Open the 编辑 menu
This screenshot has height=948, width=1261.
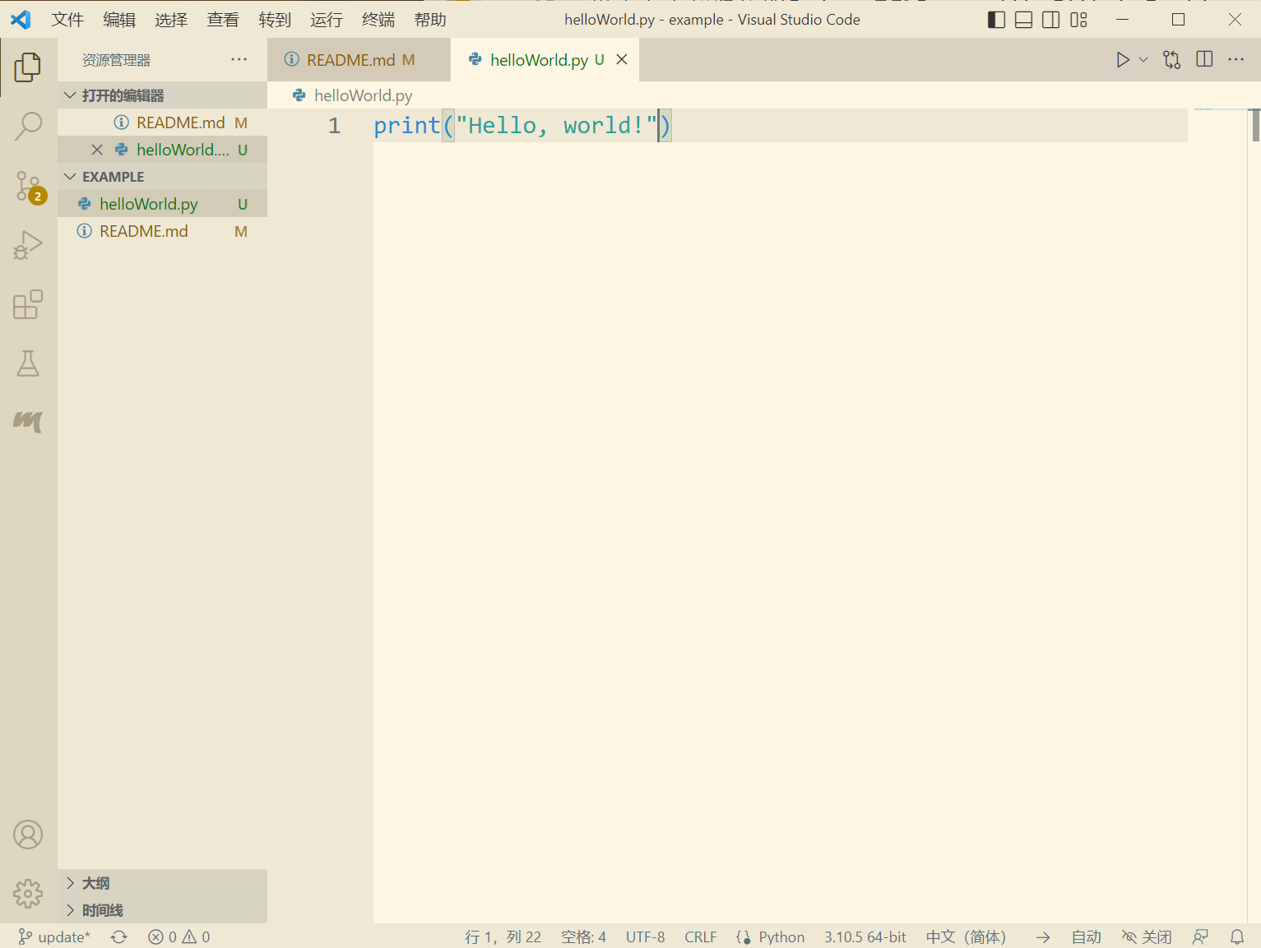(119, 20)
